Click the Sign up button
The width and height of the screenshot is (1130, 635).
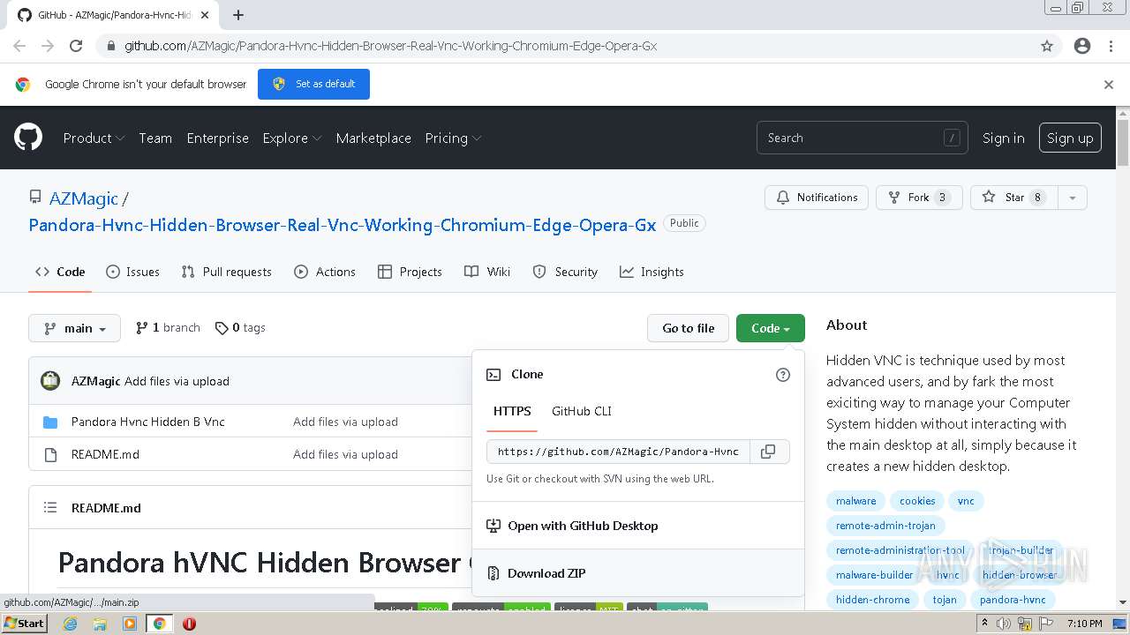[1070, 138]
